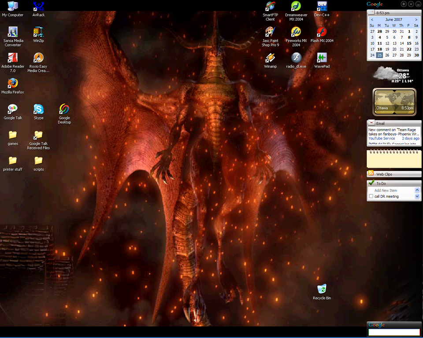Image resolution: width=423 pixels, height=338 pixels.
Task: Select the Roxio Easy Media Creator icon
Action: [38, 63]
